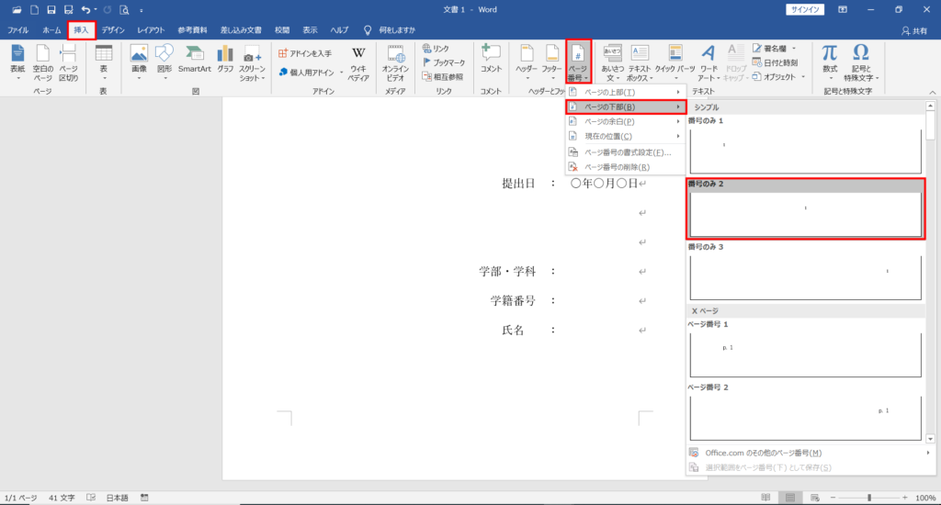This screenshot has width=941, height=505.
Task: Click the Save icon in title bar
Action: [x=51, y=9]
